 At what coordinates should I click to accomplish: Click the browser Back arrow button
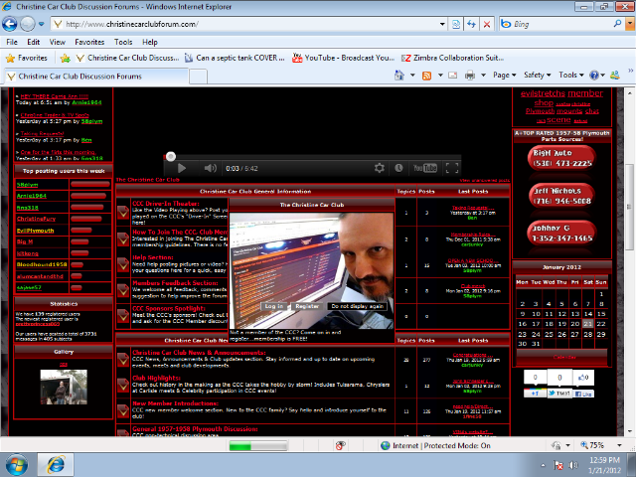[x=10, y=24]
